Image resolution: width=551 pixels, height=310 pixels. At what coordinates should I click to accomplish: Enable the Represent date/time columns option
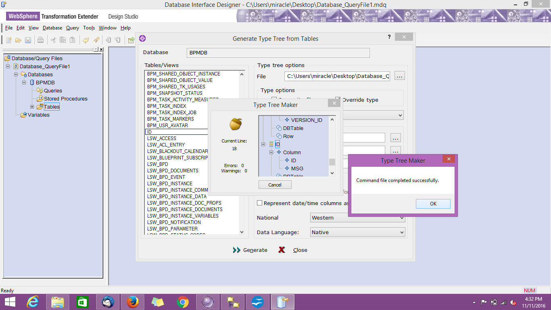tap(260, 203)
